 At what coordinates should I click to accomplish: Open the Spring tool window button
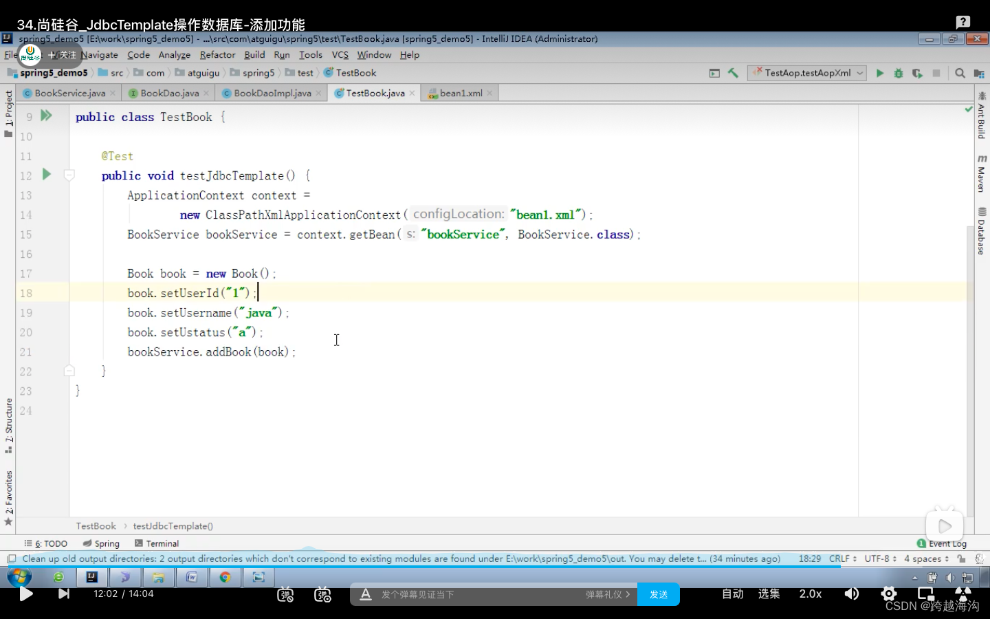pos(101,543)
